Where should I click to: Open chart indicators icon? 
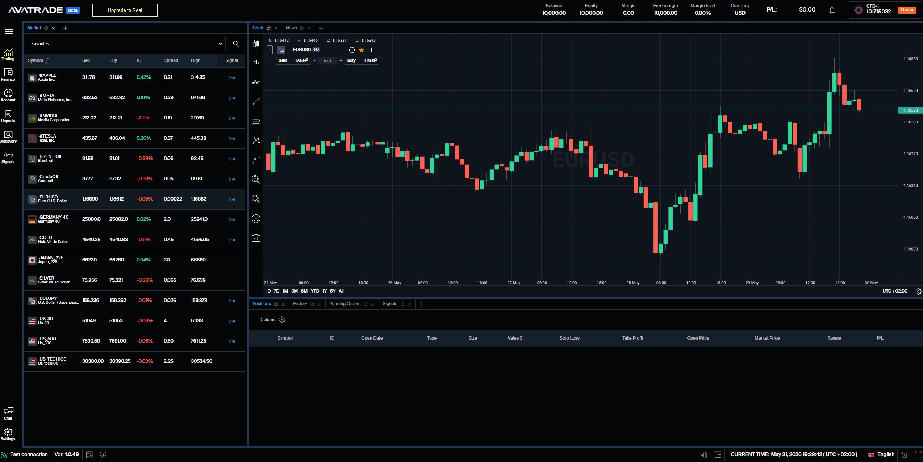coord(256,82)
